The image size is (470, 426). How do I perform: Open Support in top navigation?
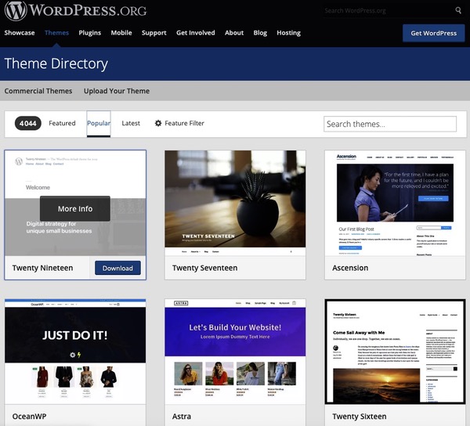click(154, 33)
